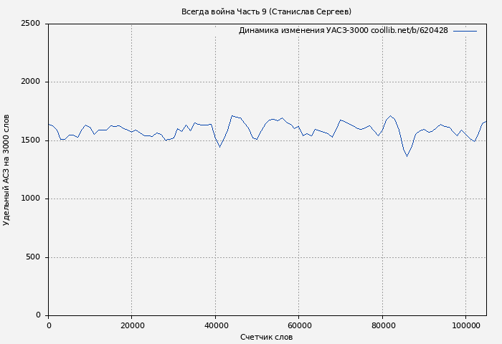The width and height of the screenshot is (502, 344).
Task: Click the 2000 tick label on y-axis
Action: 30,82
